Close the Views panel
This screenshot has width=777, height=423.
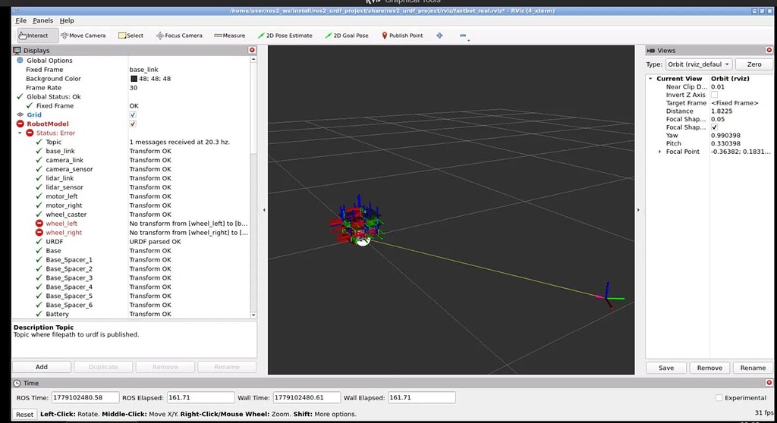[x=769, y=50]
